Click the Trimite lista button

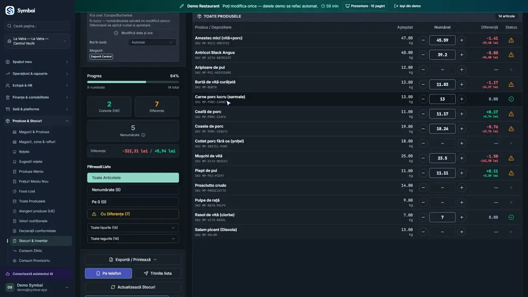coord(158,273)
